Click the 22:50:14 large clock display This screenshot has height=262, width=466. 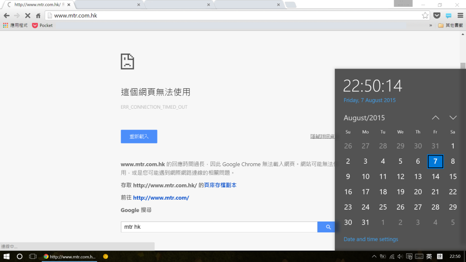coord(373,86)
